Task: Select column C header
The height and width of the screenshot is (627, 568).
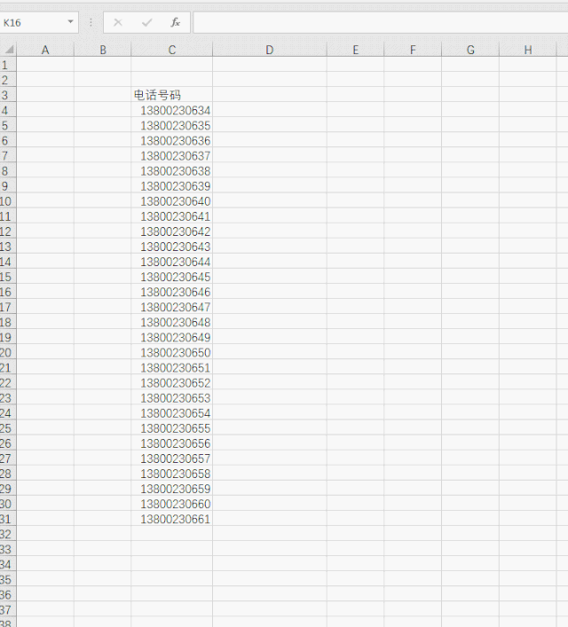Action: [x=171, y=50]
